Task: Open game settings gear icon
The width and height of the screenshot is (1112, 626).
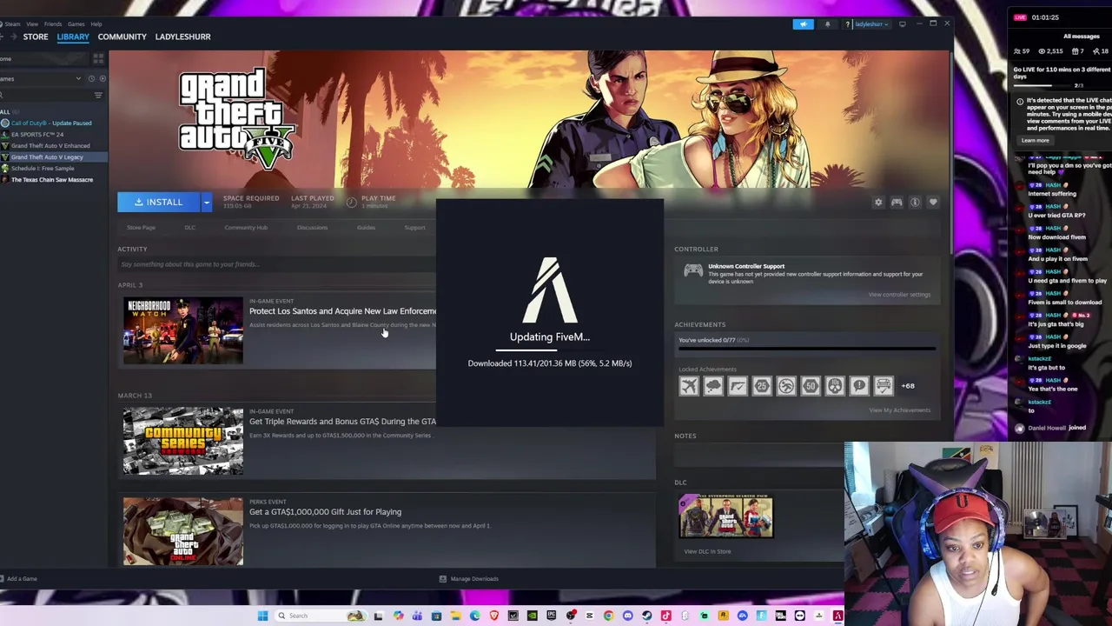Action: click(x=878, y=203)
